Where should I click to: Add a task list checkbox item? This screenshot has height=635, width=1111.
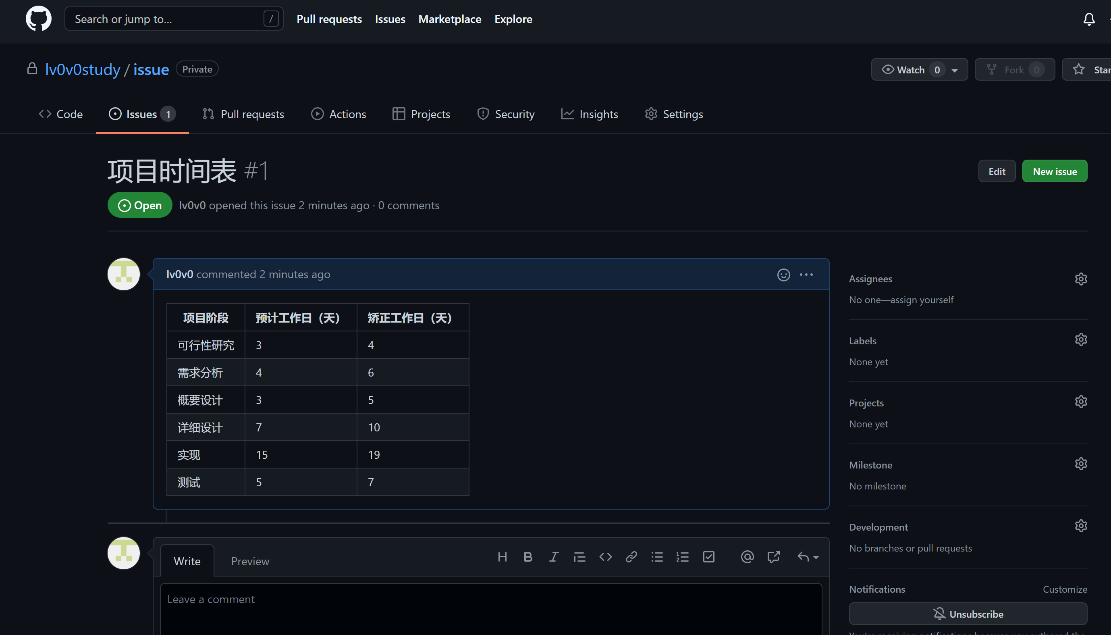[x=708, y=557]
